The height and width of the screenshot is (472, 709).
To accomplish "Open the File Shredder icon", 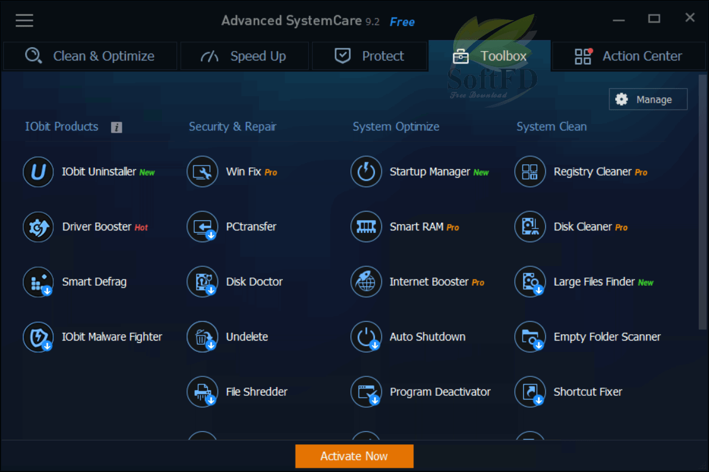I will point(202,392).
